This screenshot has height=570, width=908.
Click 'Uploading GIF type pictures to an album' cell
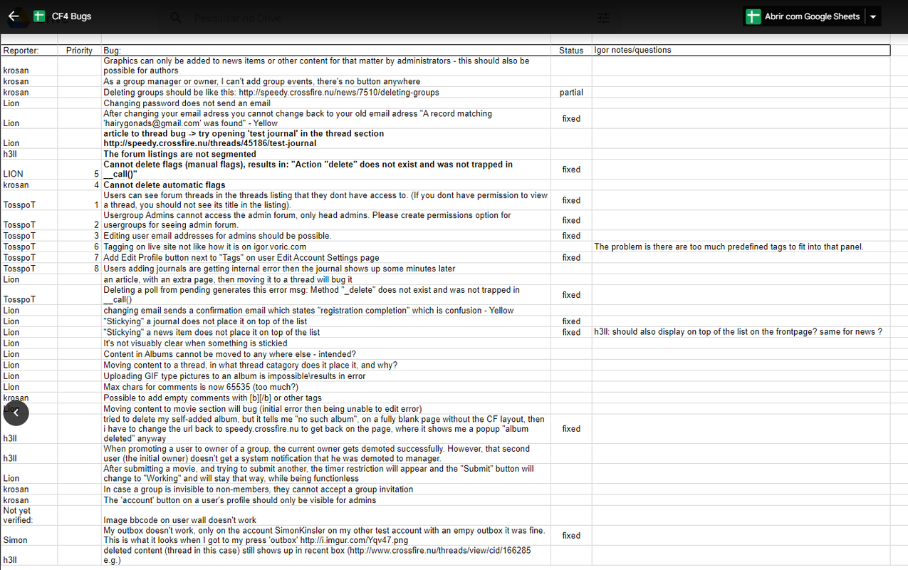(326, 376)
